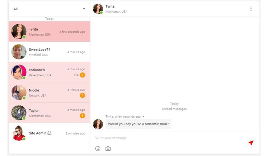Click the orange 3 unread badge on Nicole
The width and height of the screenshot is (268, 156).
pos(82,95)
